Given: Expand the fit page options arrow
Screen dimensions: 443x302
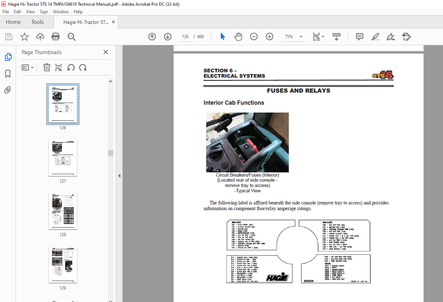Looking at the screenshot, I should (x=323, y=37).
